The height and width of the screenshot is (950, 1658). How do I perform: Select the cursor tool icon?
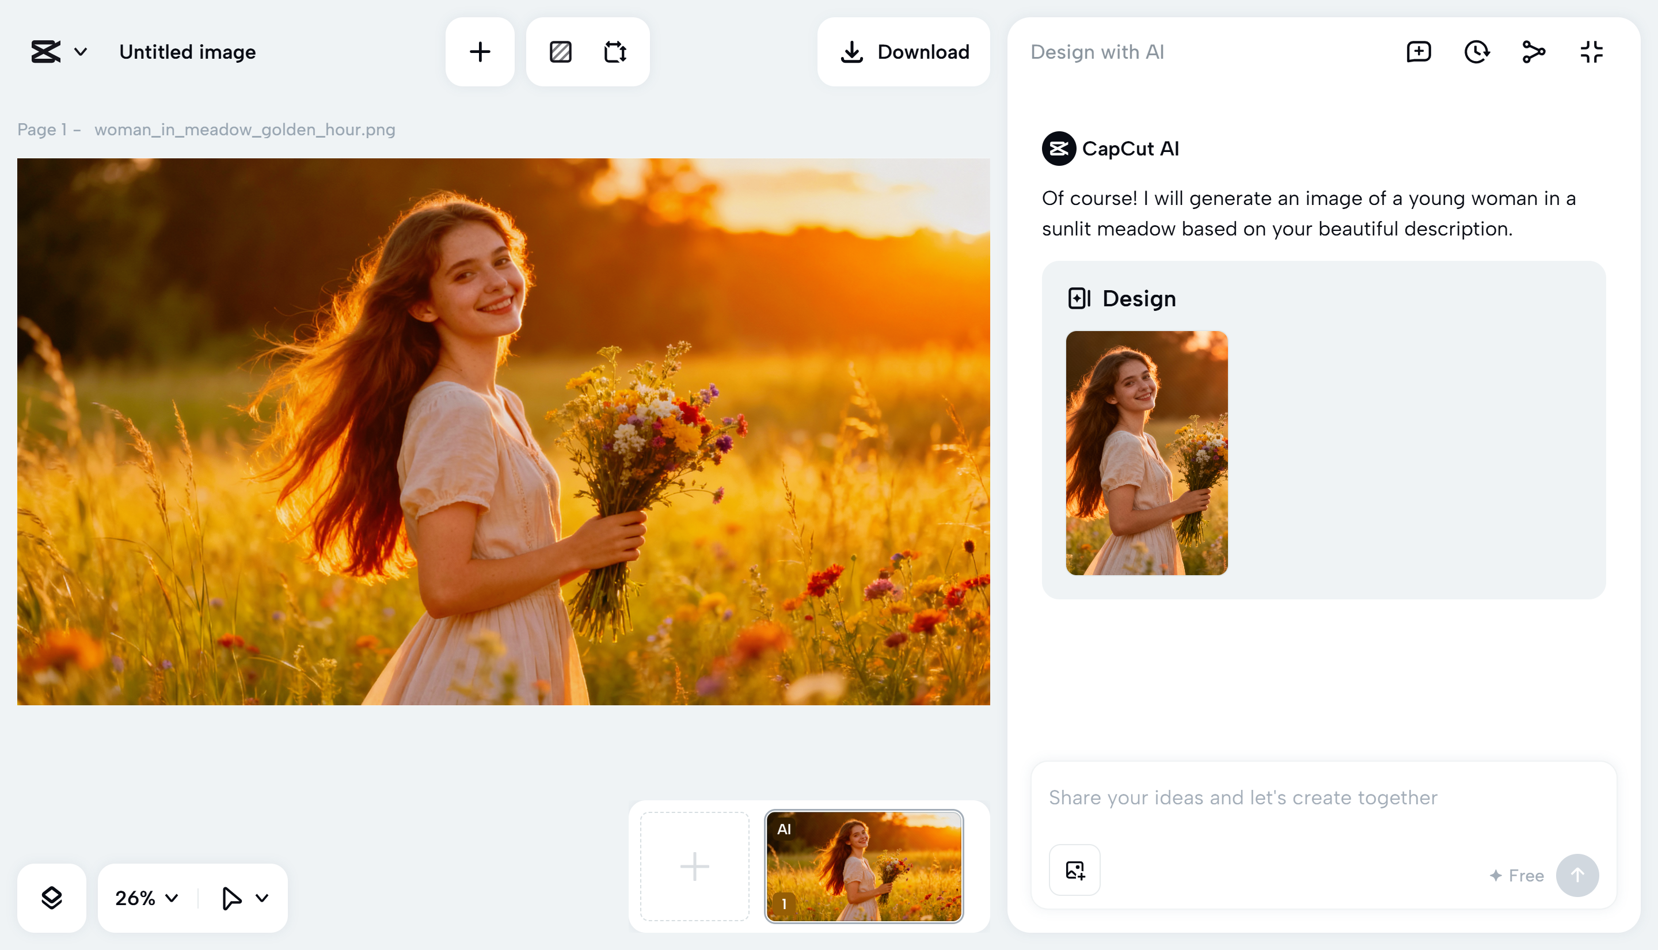point(231,897)
